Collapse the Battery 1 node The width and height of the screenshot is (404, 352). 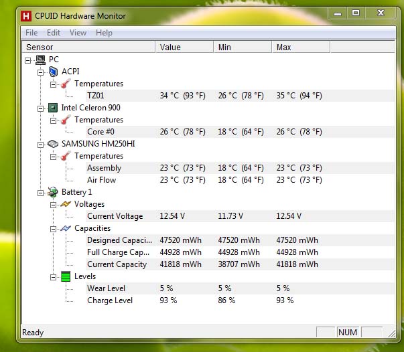click(40, 193)
